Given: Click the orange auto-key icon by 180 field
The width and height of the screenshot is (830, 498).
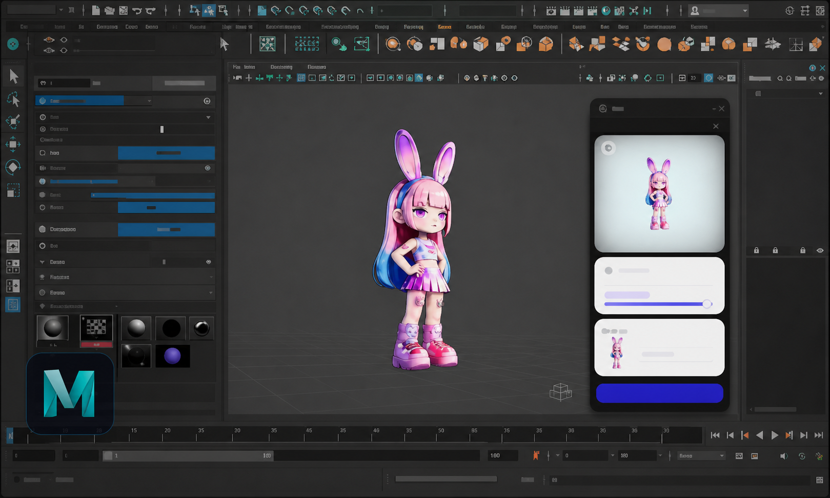Looking at the screenshot, I should click(536, 455).
